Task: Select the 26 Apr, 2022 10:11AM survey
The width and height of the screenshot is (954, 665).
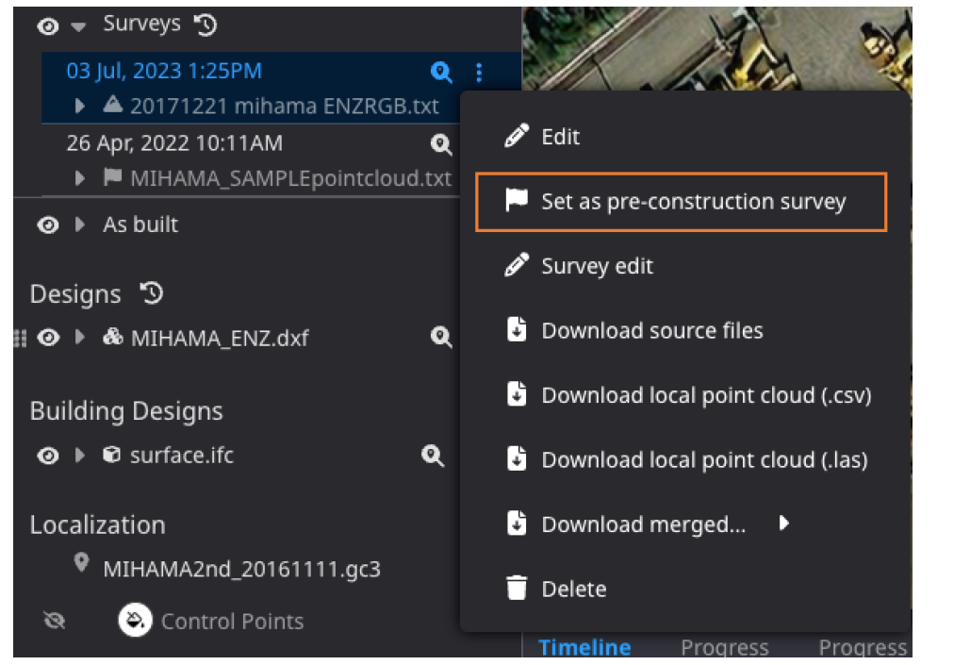Action: tap(174, 143)
